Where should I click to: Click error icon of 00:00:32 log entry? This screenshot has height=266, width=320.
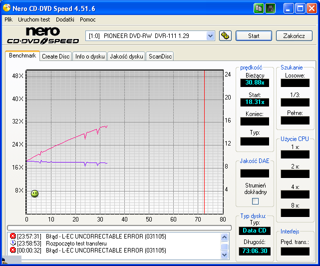(12, 250)
